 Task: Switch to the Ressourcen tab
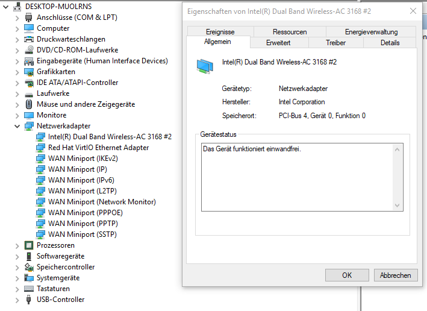(x=290, y=32)
